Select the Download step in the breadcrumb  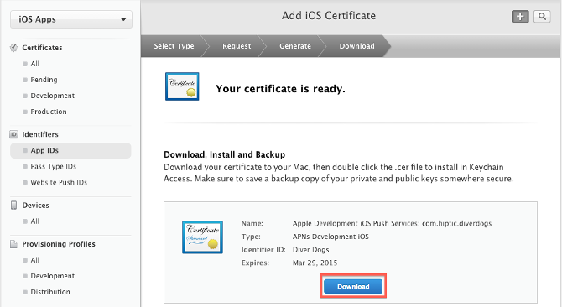[x=357, y=46]
